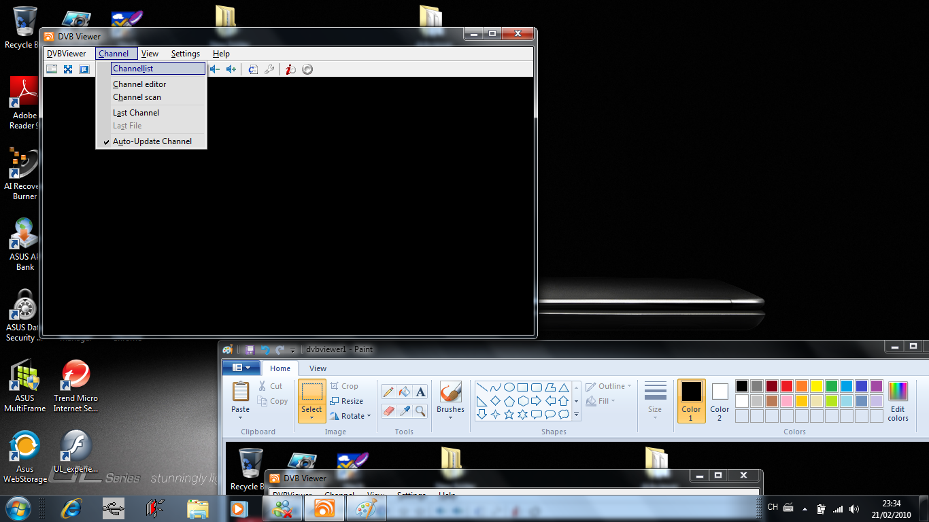Choose the right arrow shape in Paint
Screen dimensions: 929x522
(x=536, y=401)
